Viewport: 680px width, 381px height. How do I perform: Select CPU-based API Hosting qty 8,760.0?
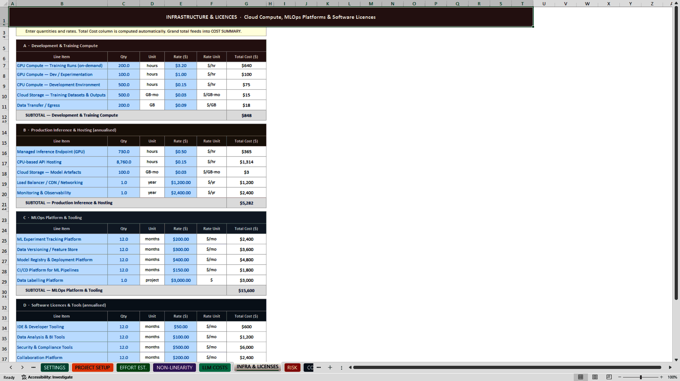click(124, 162)
